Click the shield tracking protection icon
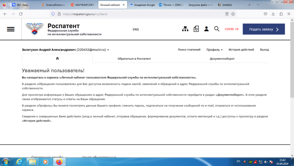294x166 pixels. (53, 14)
